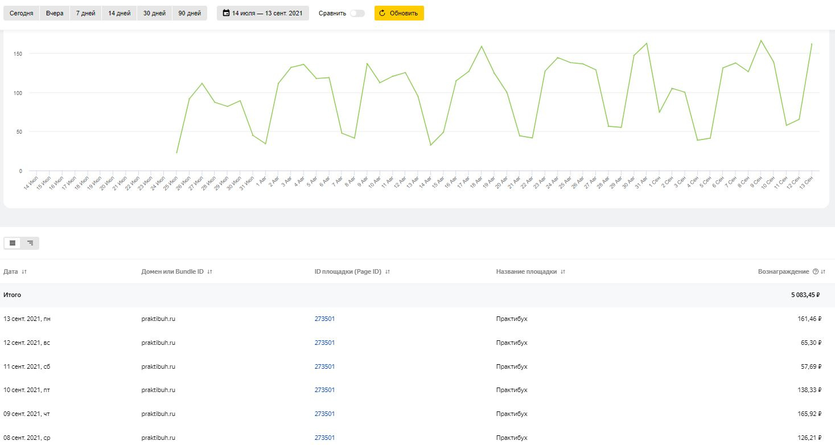Click sort icon for ID площадки column
The width and height of the screenshot is (835, 445).
(x=388, y=272)
